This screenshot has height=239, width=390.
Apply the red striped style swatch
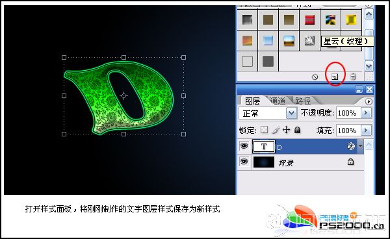pyautogui.click(x=309, y=19)
